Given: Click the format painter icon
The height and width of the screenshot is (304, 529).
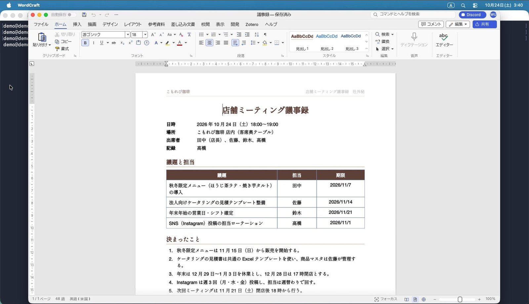Looking at the screenshot, I should tap(57, 49).
